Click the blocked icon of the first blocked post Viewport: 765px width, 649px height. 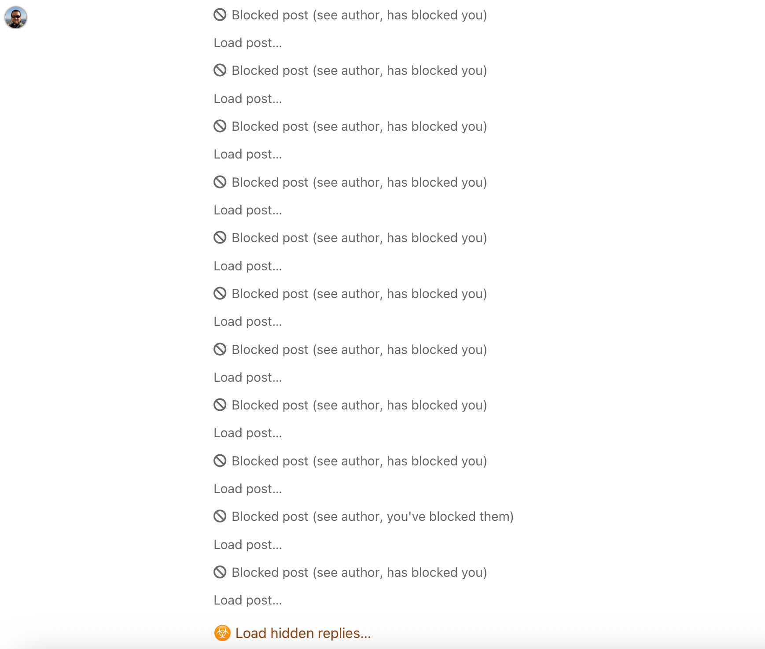[220, 15]
